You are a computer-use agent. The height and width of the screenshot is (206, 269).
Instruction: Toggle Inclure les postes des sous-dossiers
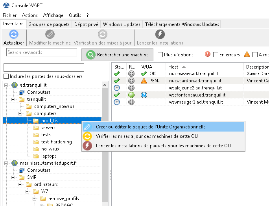[6, 76]
